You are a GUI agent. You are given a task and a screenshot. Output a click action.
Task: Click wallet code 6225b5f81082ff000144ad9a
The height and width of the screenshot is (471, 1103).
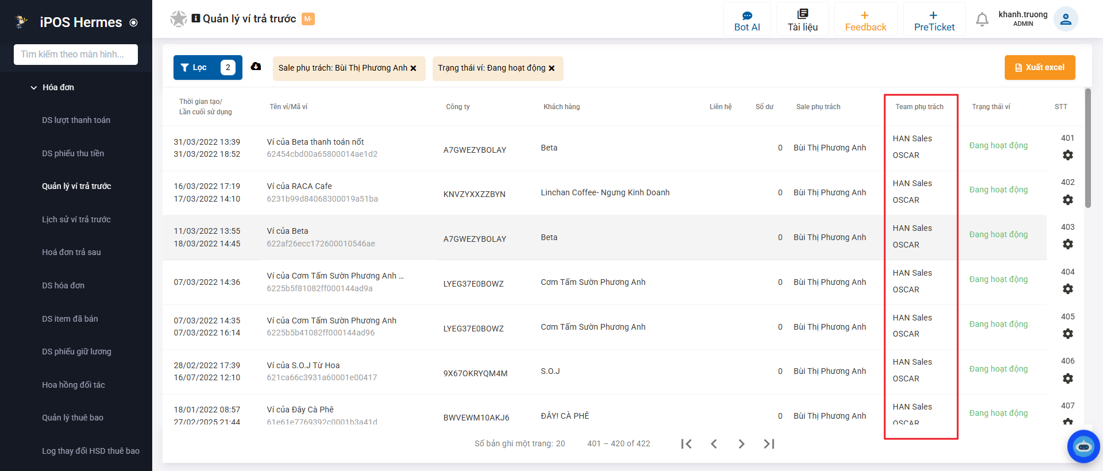(x=319, y=288)
